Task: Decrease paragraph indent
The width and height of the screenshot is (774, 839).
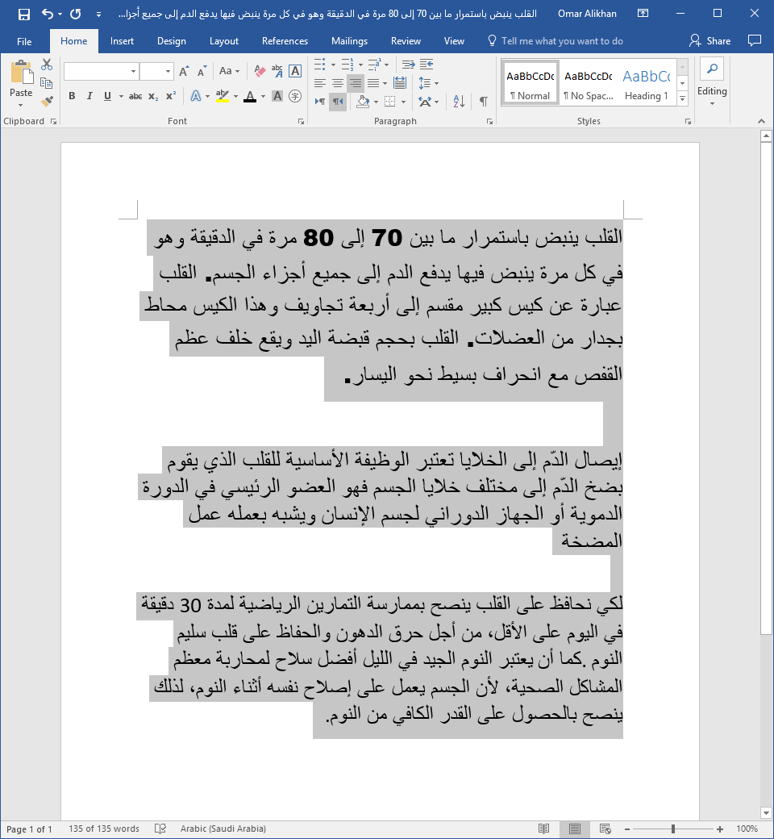Action: tap(408, 65)
